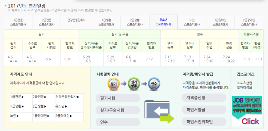Open the 2급전문▶ grade link
Viewport: 268px width, 131px height.
39,97
